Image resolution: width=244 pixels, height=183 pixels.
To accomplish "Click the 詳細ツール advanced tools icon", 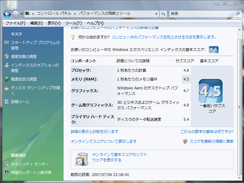I will [x=7, y=102].
